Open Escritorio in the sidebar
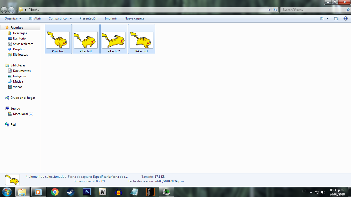351x197 pixels. point(20,38)
